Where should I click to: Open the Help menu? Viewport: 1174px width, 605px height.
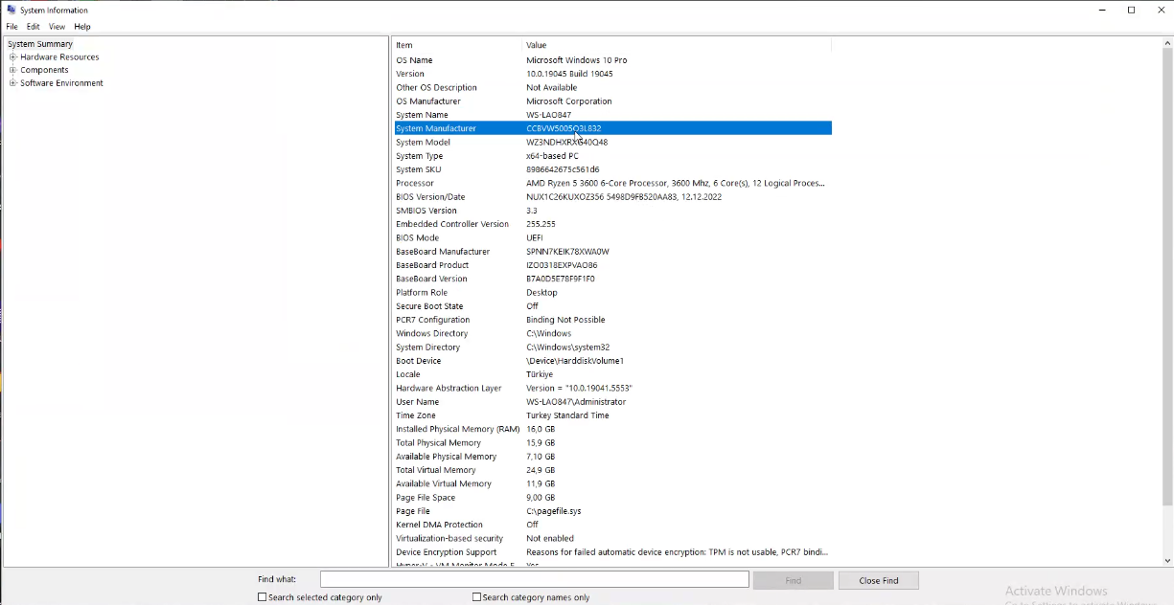[82, 27]
